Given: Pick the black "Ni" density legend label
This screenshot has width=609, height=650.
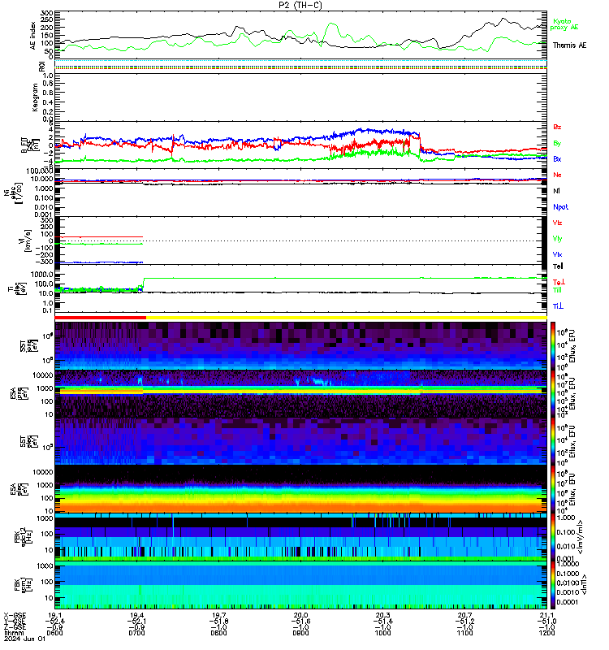Looking at the screenshot, I should pyautogui.click(x=556, y=191).
